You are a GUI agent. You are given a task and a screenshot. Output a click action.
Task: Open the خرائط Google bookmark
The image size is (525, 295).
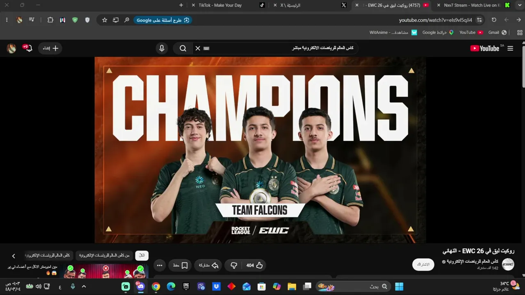438,32
